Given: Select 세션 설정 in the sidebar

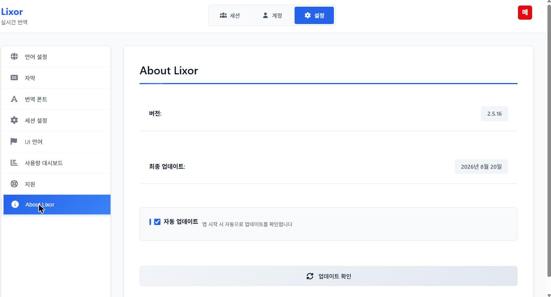Looking at the screenshot, I should coord(56,120).
